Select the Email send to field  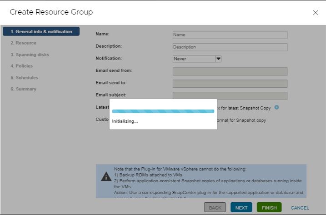pyautogui.click(x=230, y=84)
